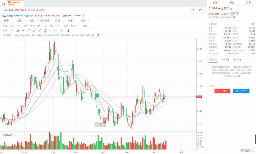The width and height of the screenshot is (256, 154).
Task: Open the 新闻 tab
Action: pyautogui.click(x=57, y=20)
